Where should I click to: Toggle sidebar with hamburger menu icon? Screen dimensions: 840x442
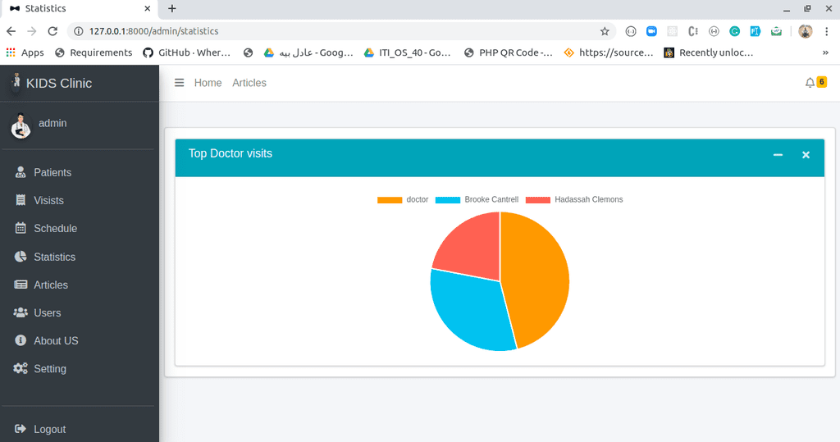tap(180, 83)
